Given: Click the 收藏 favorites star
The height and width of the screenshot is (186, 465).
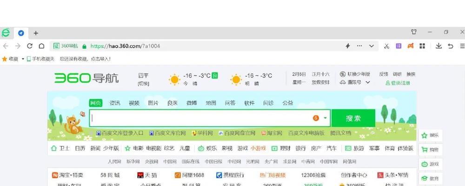Looking at the screenshot, I should pos(5,59).
